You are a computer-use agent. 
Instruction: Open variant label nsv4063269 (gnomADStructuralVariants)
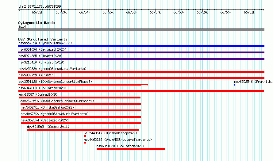point(118,140)
